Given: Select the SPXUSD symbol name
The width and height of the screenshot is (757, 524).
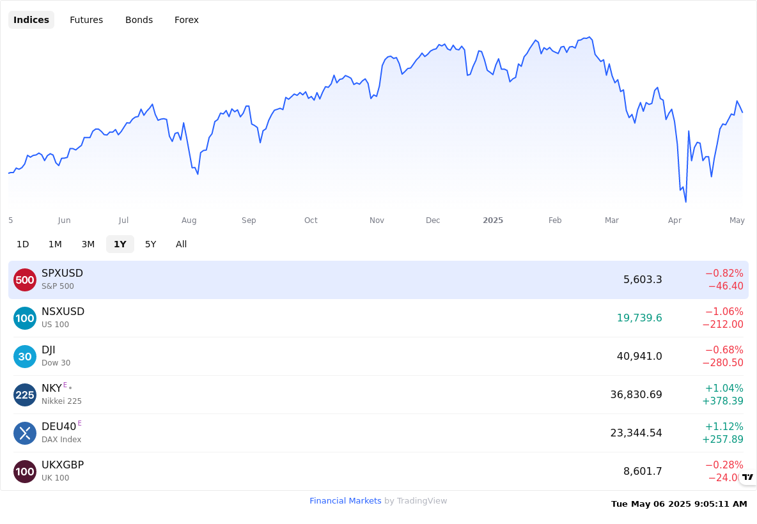Looking at the screenshot, I should tap(62, 273).
